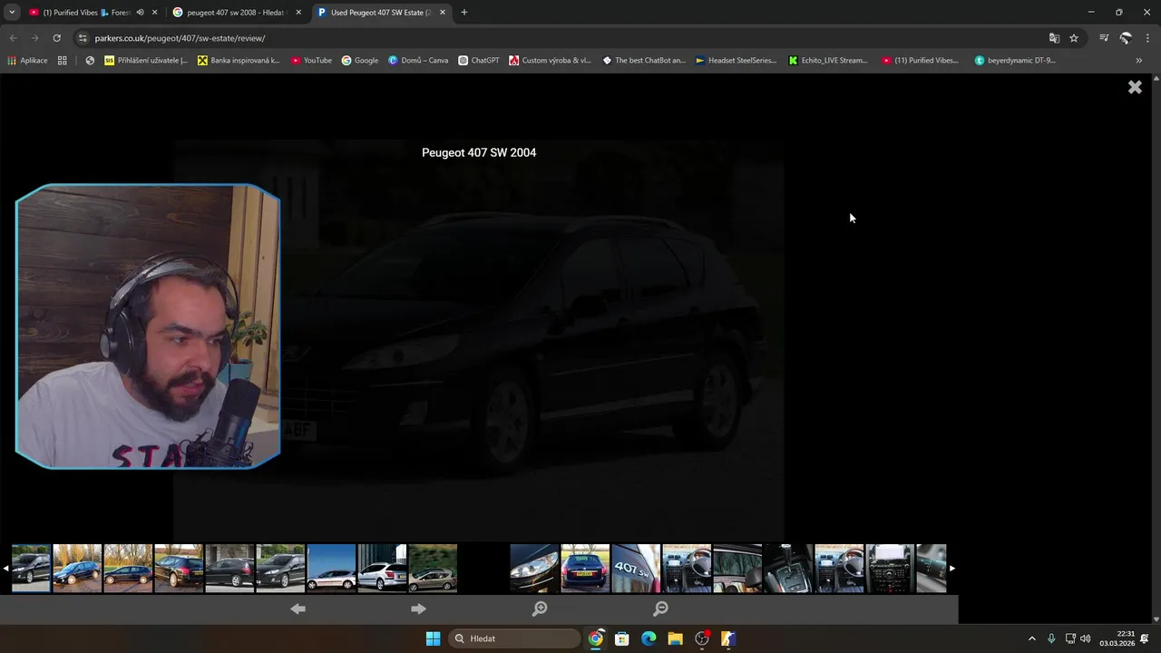Expand the hidden bookmarks overflow chevron
This screenshot has height=653, width=1161.
point(1138,61)
